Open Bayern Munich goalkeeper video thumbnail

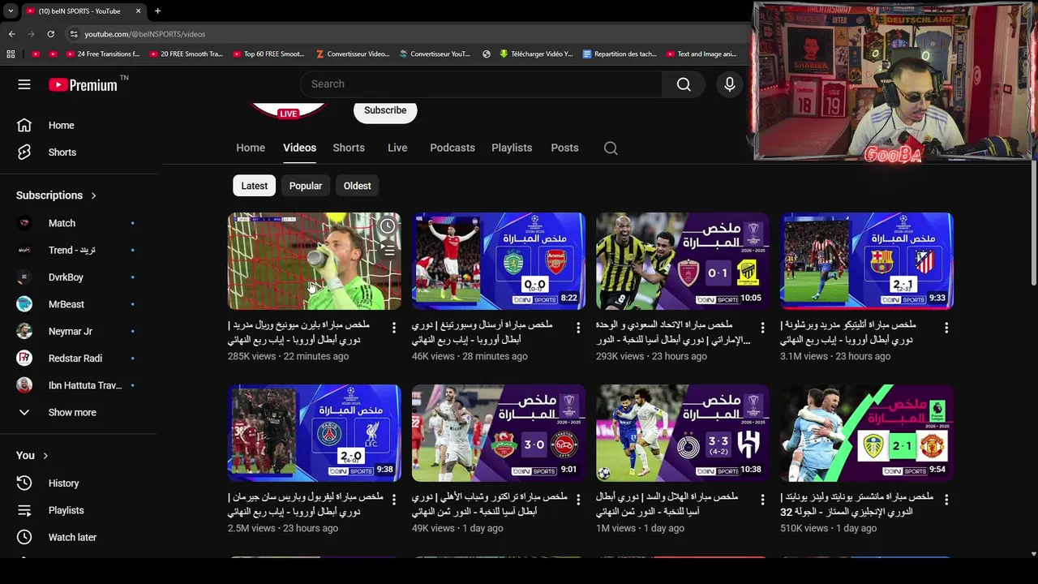pos(314,261)
